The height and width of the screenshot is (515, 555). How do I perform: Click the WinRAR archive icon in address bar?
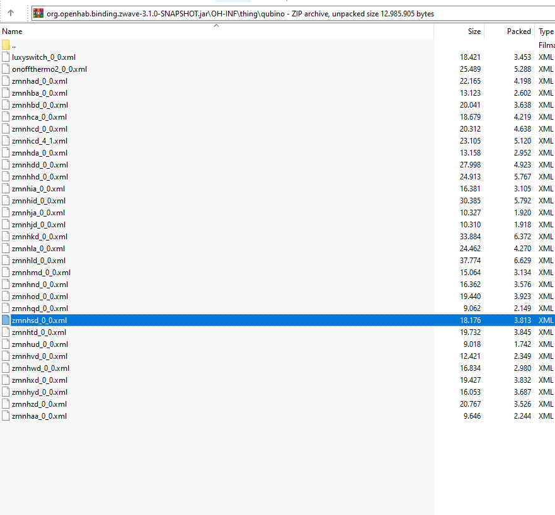pos(38,13)
